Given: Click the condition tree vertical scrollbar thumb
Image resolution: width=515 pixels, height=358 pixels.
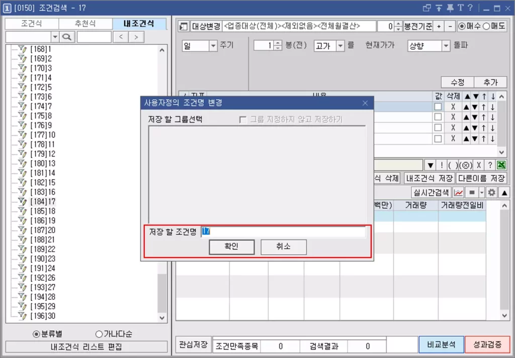Looking at the screenshot, I should [162, 293].
